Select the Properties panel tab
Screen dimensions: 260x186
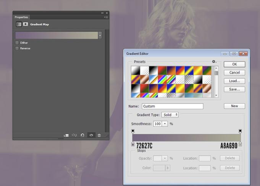click(x=21, y=17)
